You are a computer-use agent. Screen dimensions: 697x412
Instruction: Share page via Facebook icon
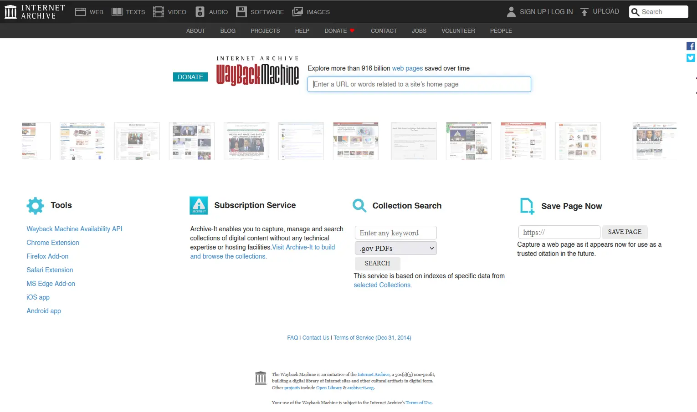(x=691, y=46)
